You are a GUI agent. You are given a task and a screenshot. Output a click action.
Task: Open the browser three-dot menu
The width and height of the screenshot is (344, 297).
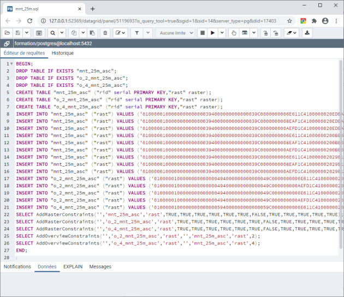point(336,21)
